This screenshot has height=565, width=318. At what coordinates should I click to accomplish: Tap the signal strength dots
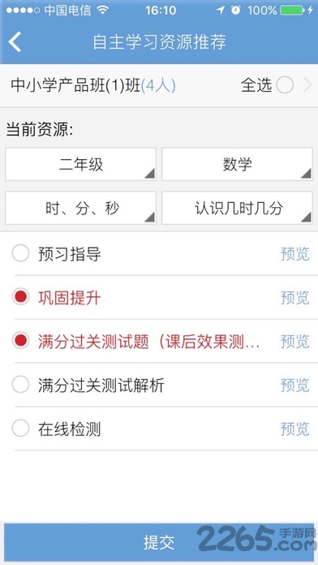[x=23, y=11]
